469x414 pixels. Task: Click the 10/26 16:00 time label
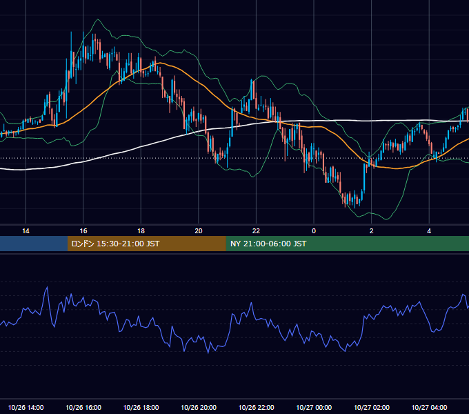pyautogui.click(x=83, y=407)
